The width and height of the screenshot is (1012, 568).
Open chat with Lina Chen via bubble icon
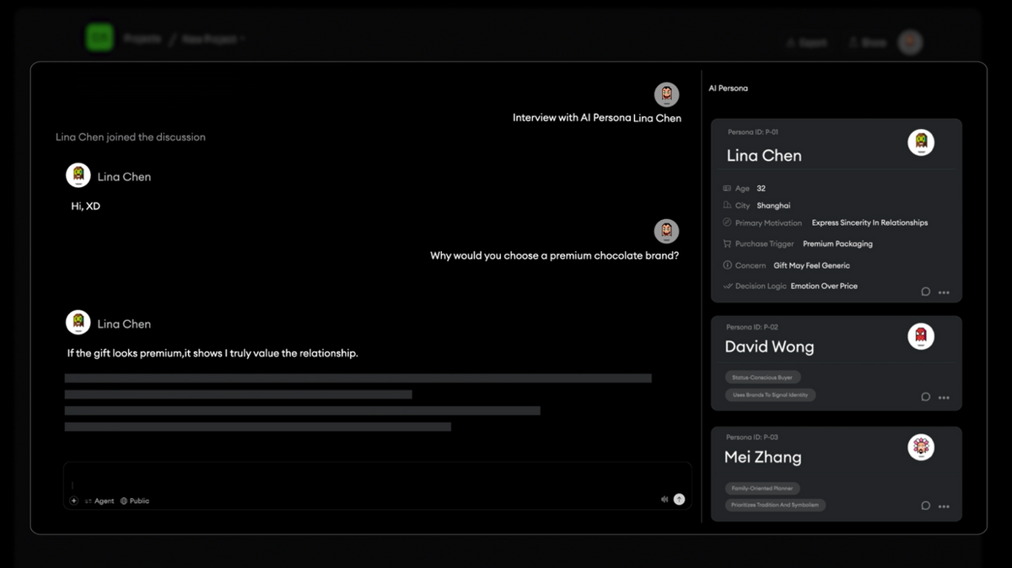(x=925, y=292)
